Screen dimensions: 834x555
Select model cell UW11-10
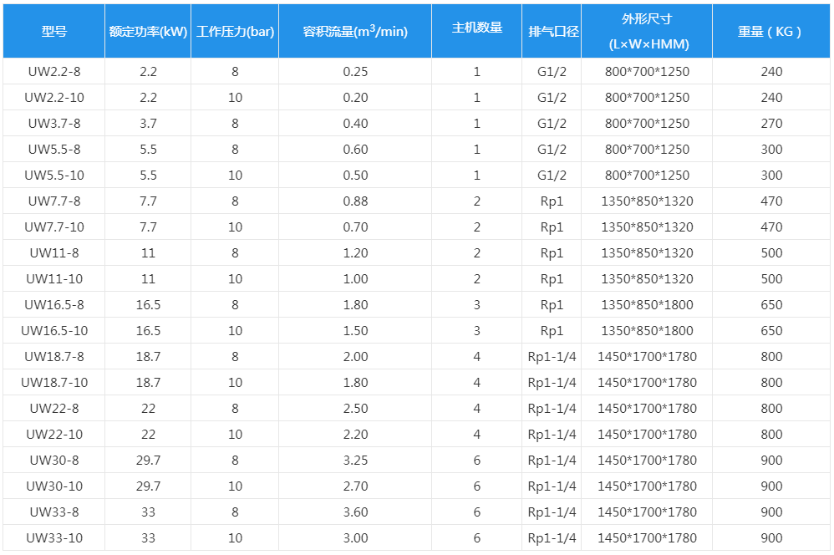(54, 279)
